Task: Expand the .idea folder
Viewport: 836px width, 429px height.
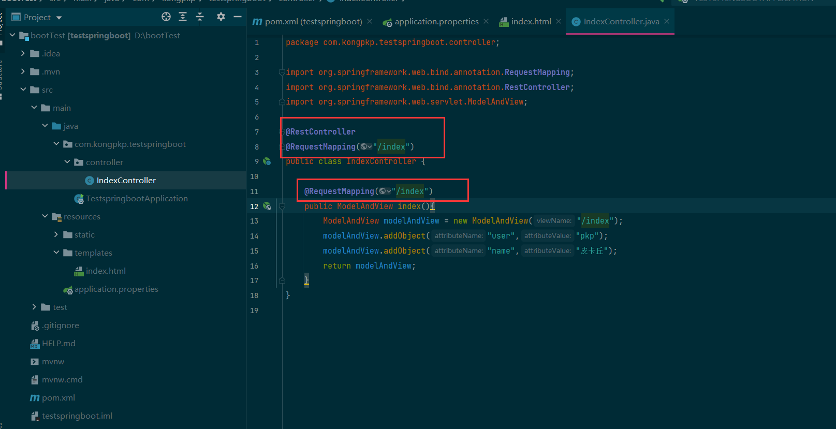Action: [x=23, y=53]
